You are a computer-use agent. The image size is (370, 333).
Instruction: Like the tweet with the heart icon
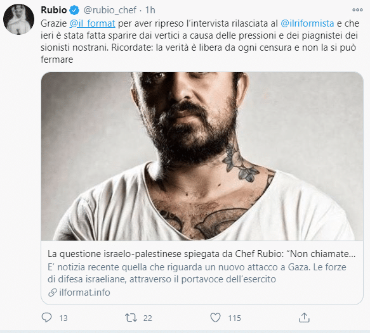(x=215, y=318)
